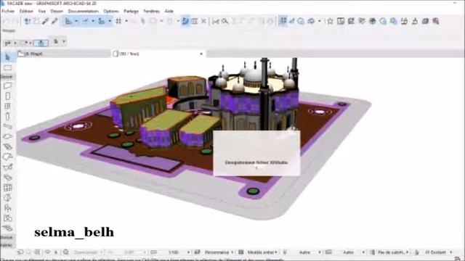Select the Curtain Wall grid tool

point(8,188)
